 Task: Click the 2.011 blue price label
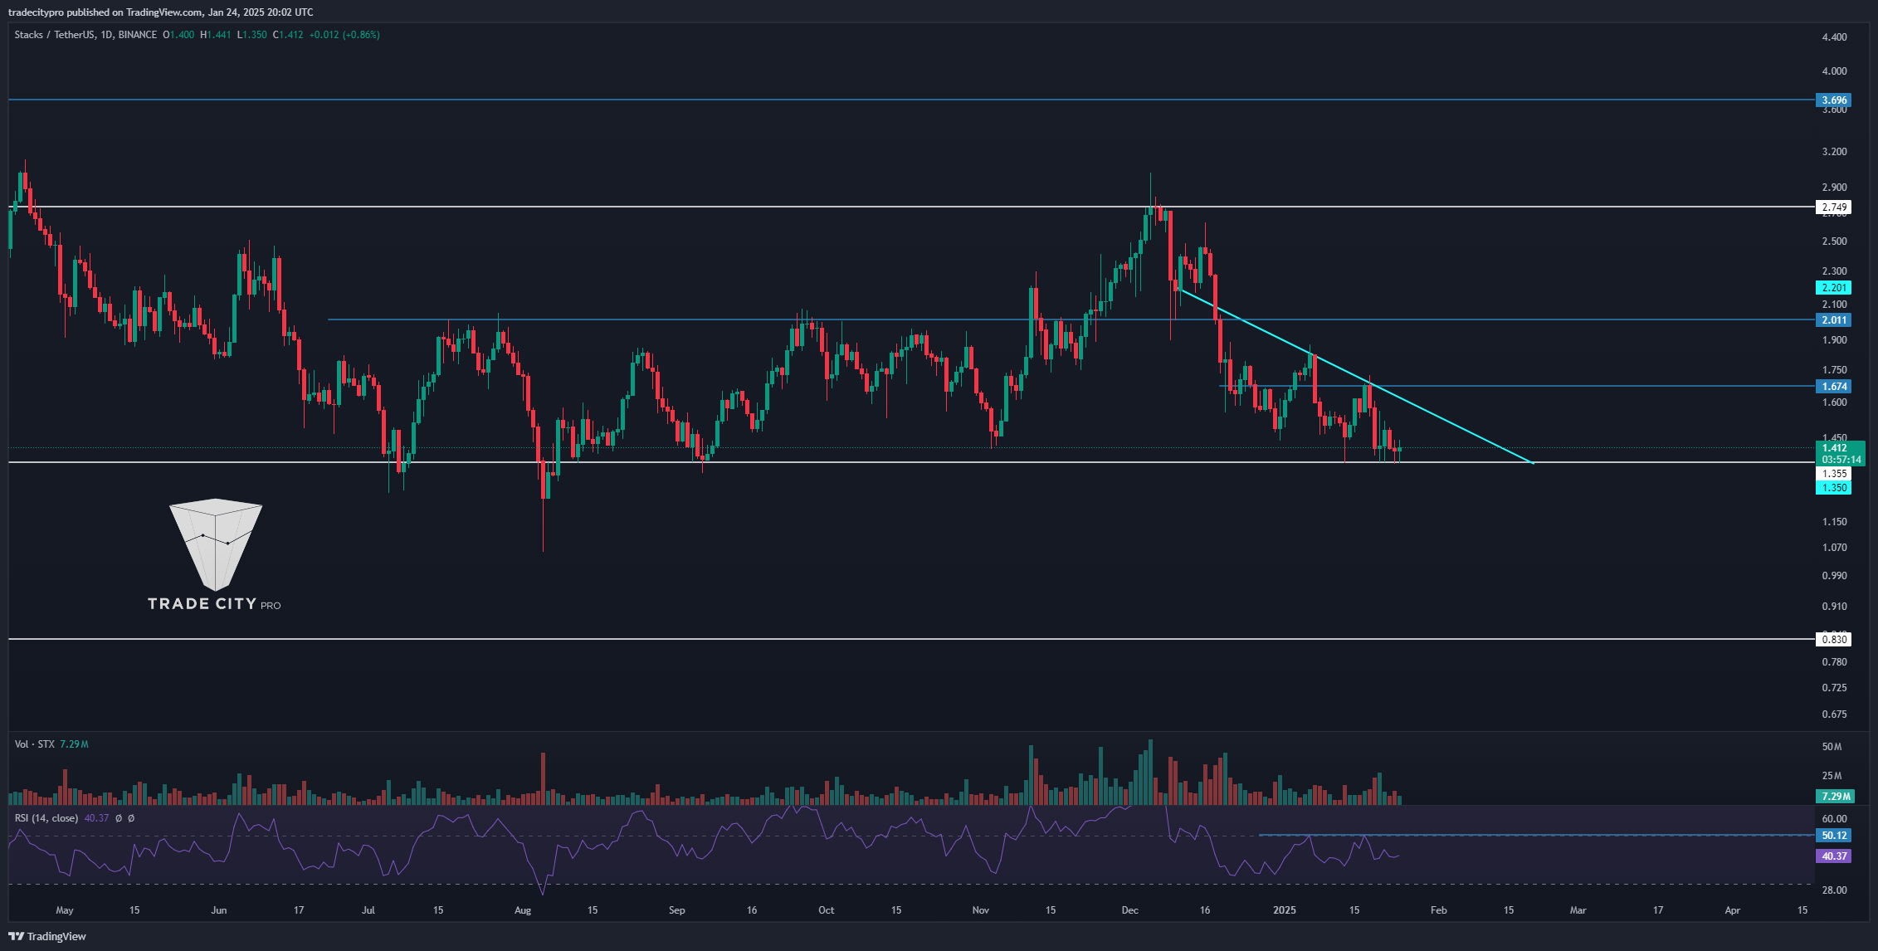[1833, 320]
